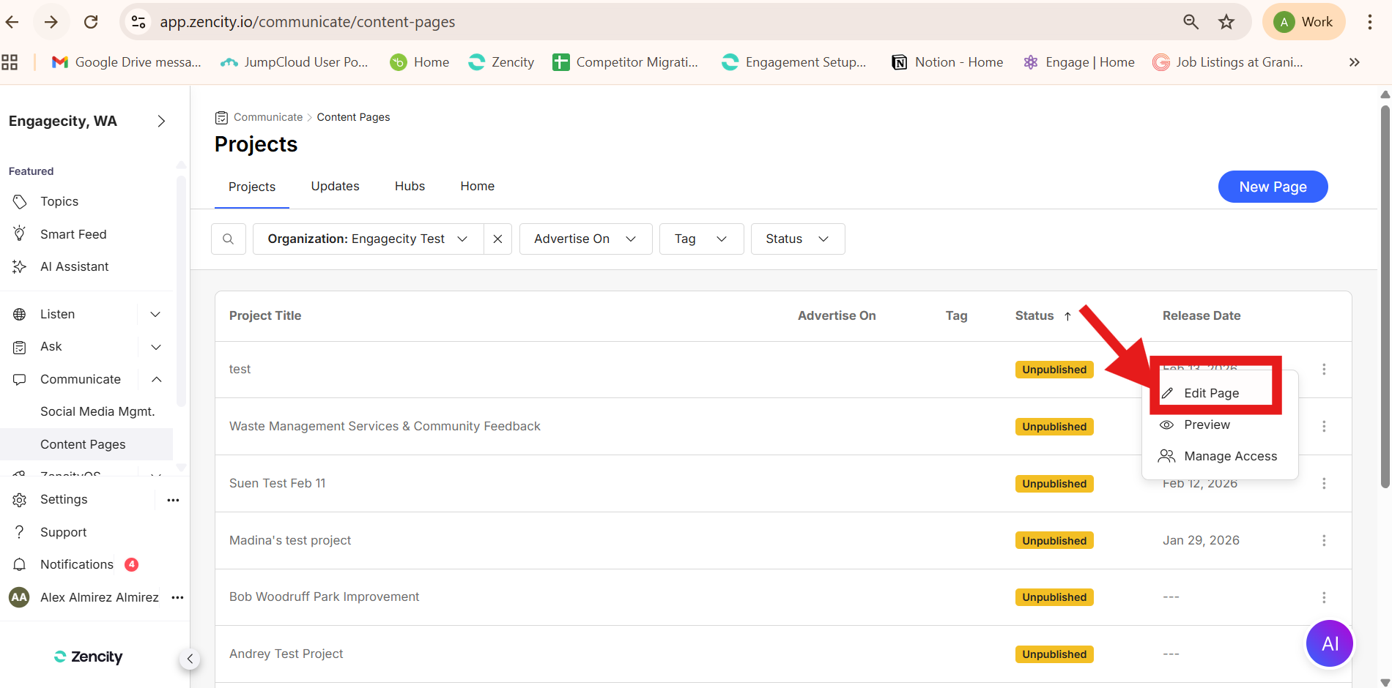Click the search magnifier icon in filters
This screenshot has width=1392, height=688.
pos(228,239)
